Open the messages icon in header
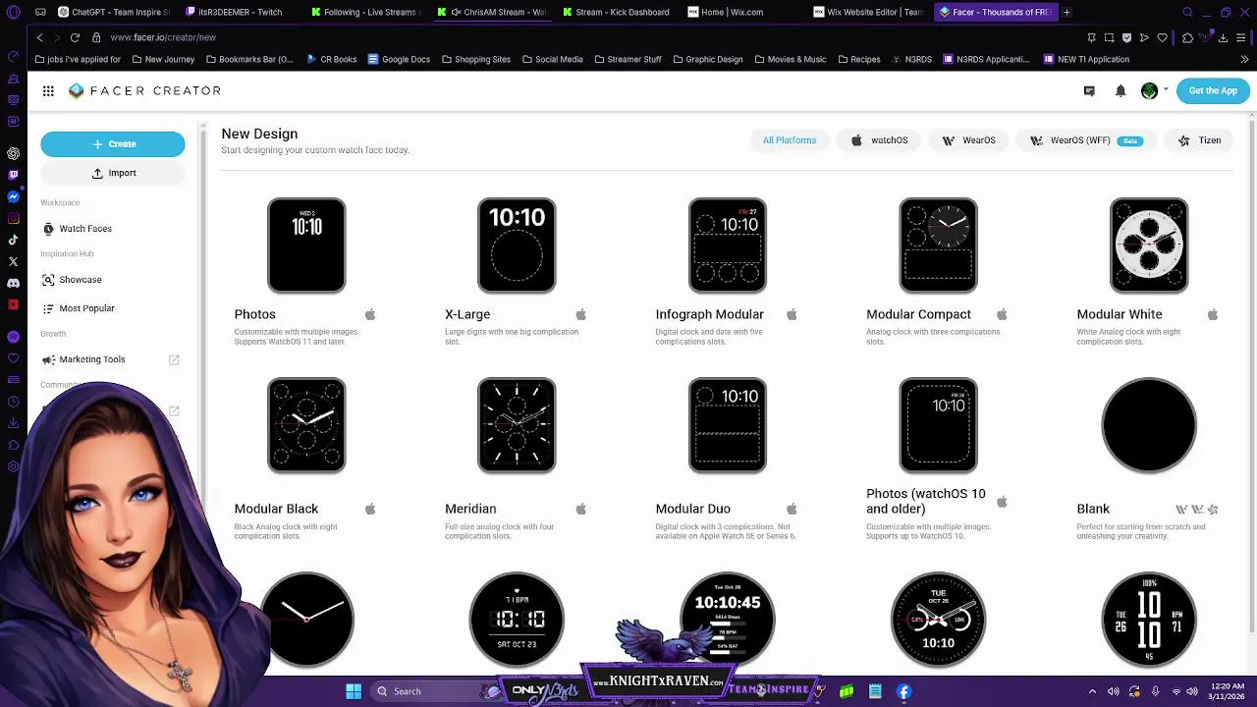This screenshot has height=707, width=1257. click(x=1089, y=90)
